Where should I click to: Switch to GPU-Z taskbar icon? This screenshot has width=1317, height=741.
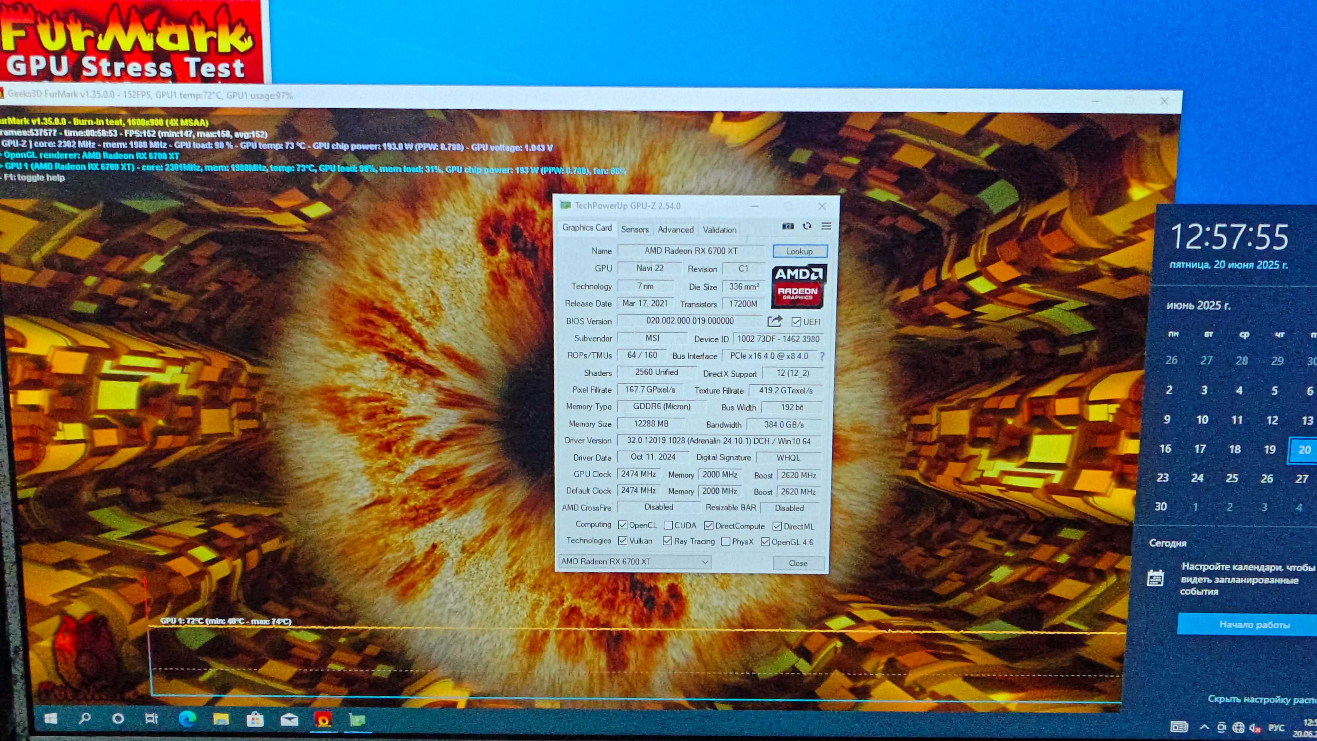[x=357, y=720]
